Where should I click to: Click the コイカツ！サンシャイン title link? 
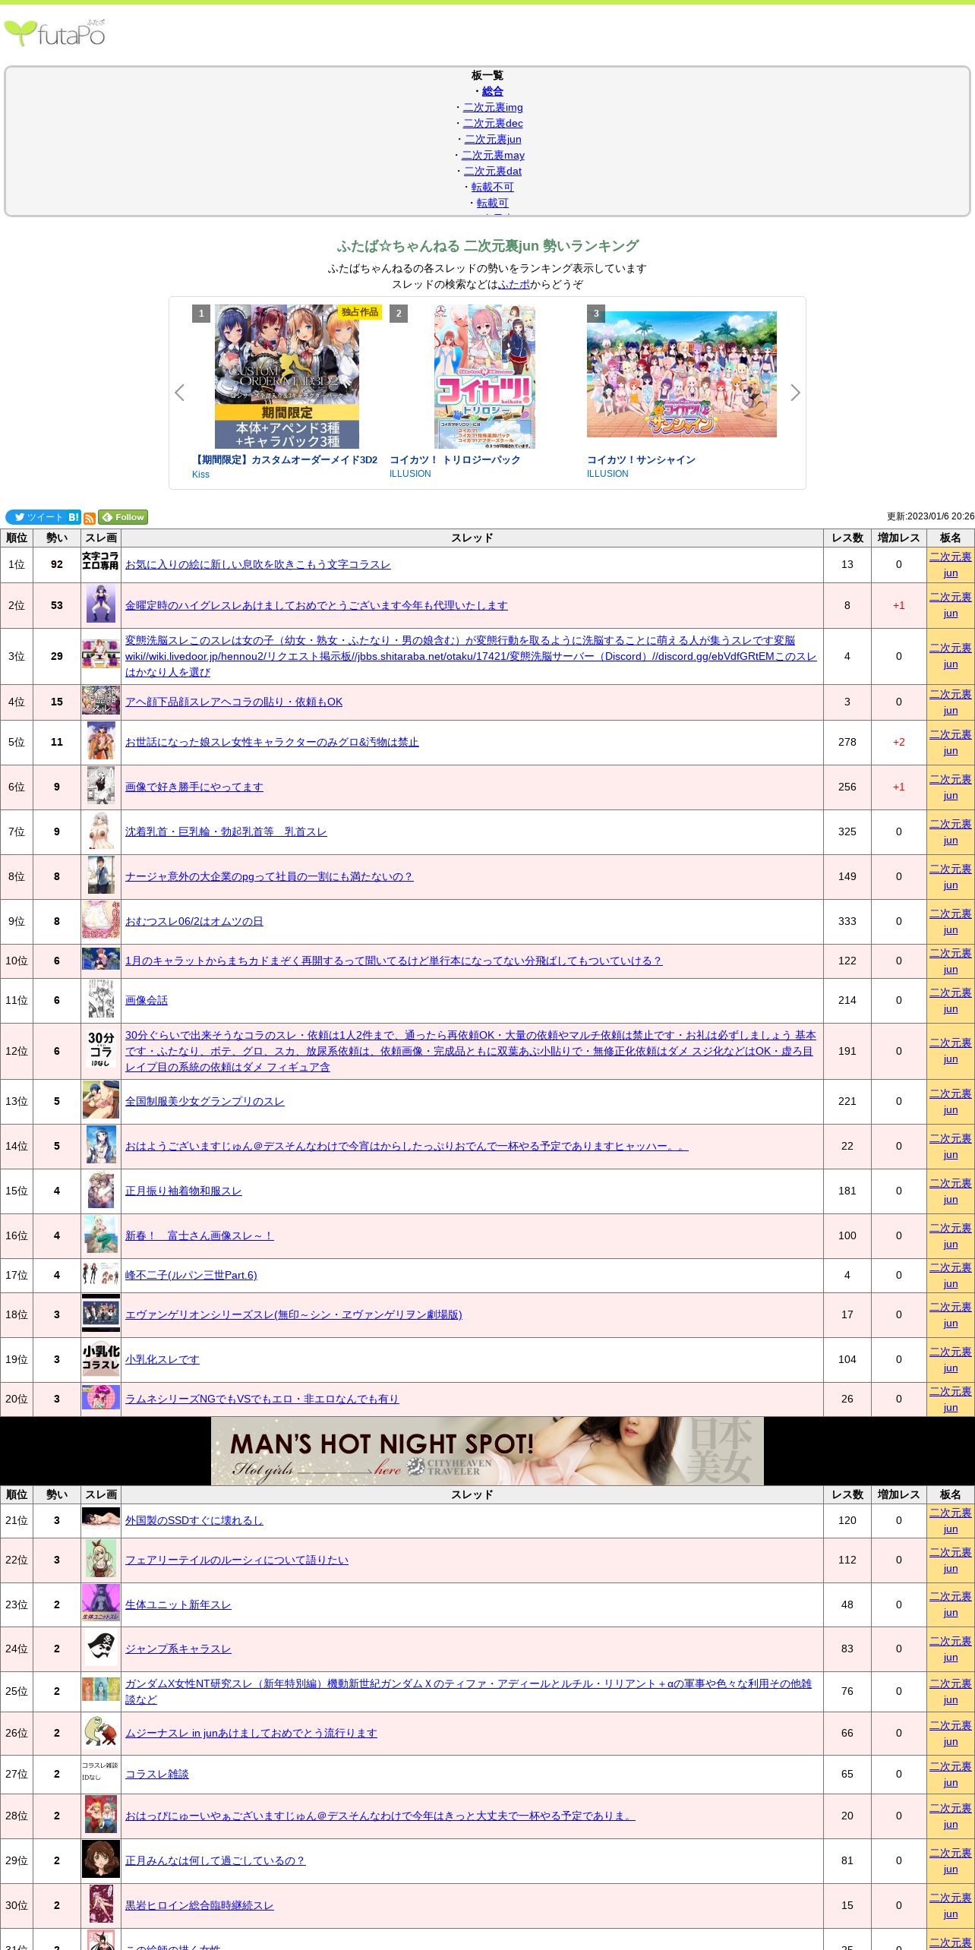click(641, 460)
